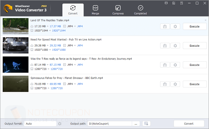Open the Compress tab
The image size is (209, 129).
[118, 10]
